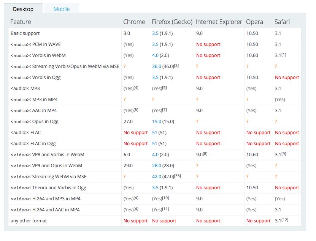The width and height of the screenshot is (316, 241).
Task: Click footnote [9] in Safari VP8 and Vorbis row
Action: (284, 154)
